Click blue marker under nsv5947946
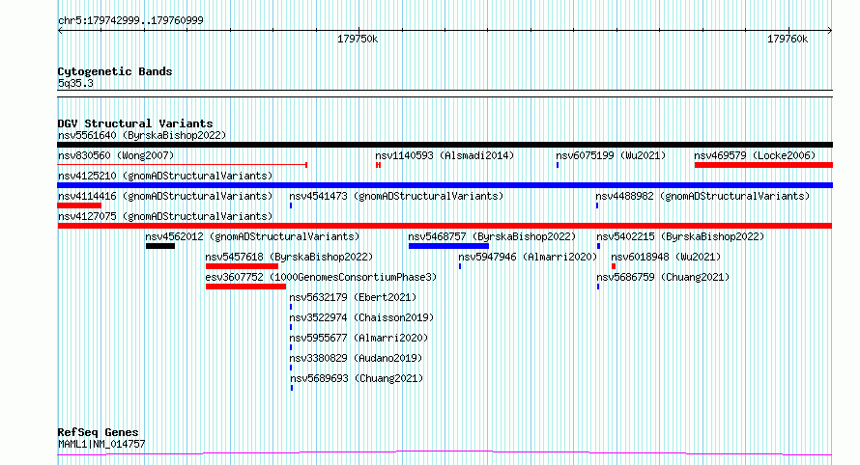 460,266
